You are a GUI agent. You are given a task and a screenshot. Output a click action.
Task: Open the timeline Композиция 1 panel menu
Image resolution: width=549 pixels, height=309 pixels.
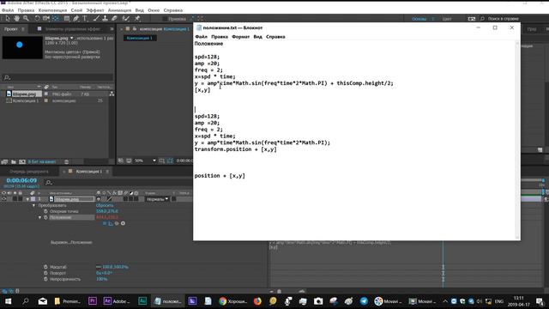(107, 172)
